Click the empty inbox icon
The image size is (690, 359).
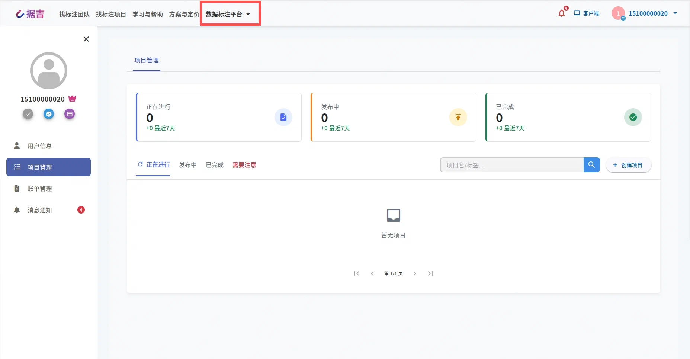click(394, 215)
